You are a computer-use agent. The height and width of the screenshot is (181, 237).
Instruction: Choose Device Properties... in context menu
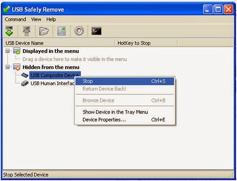click(x=125, y=120)
